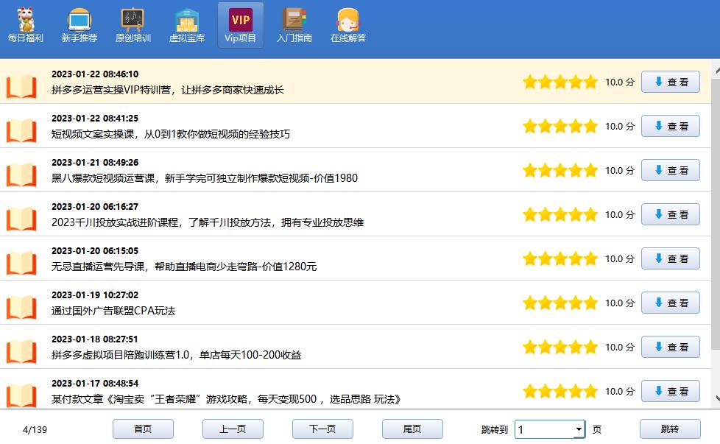Jump to last page with 尾页

click(412, 429)
